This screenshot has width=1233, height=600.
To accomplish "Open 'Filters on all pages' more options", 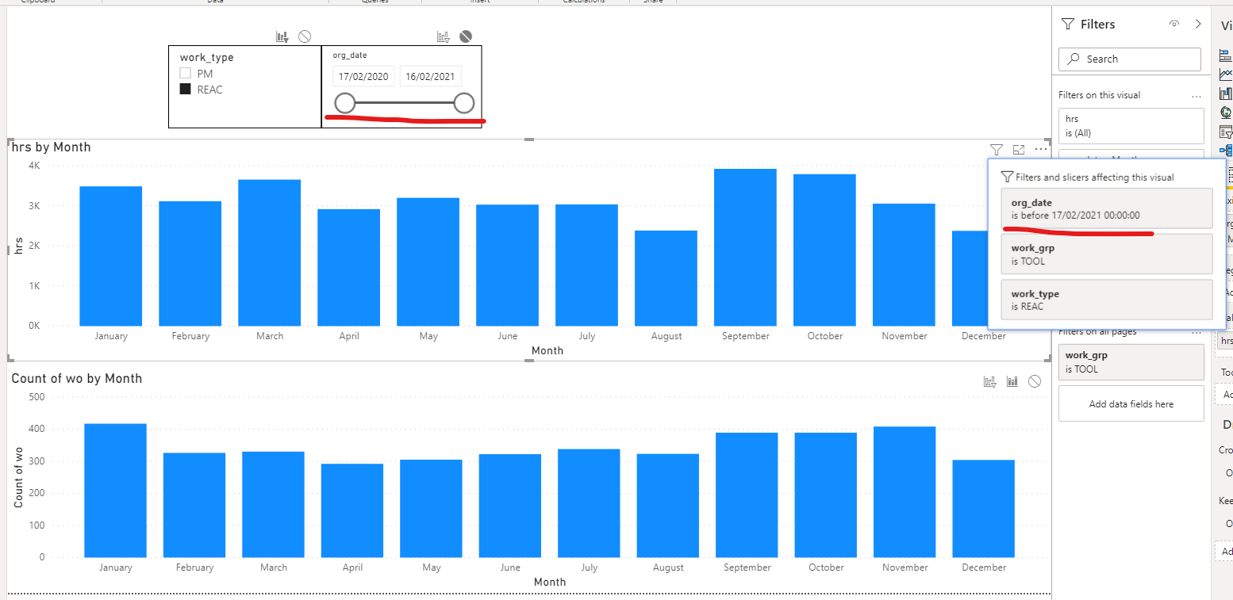I will click(x=1197, y=332).
